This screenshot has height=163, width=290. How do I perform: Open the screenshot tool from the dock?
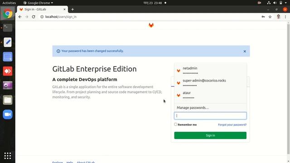(x=8, y=57)
